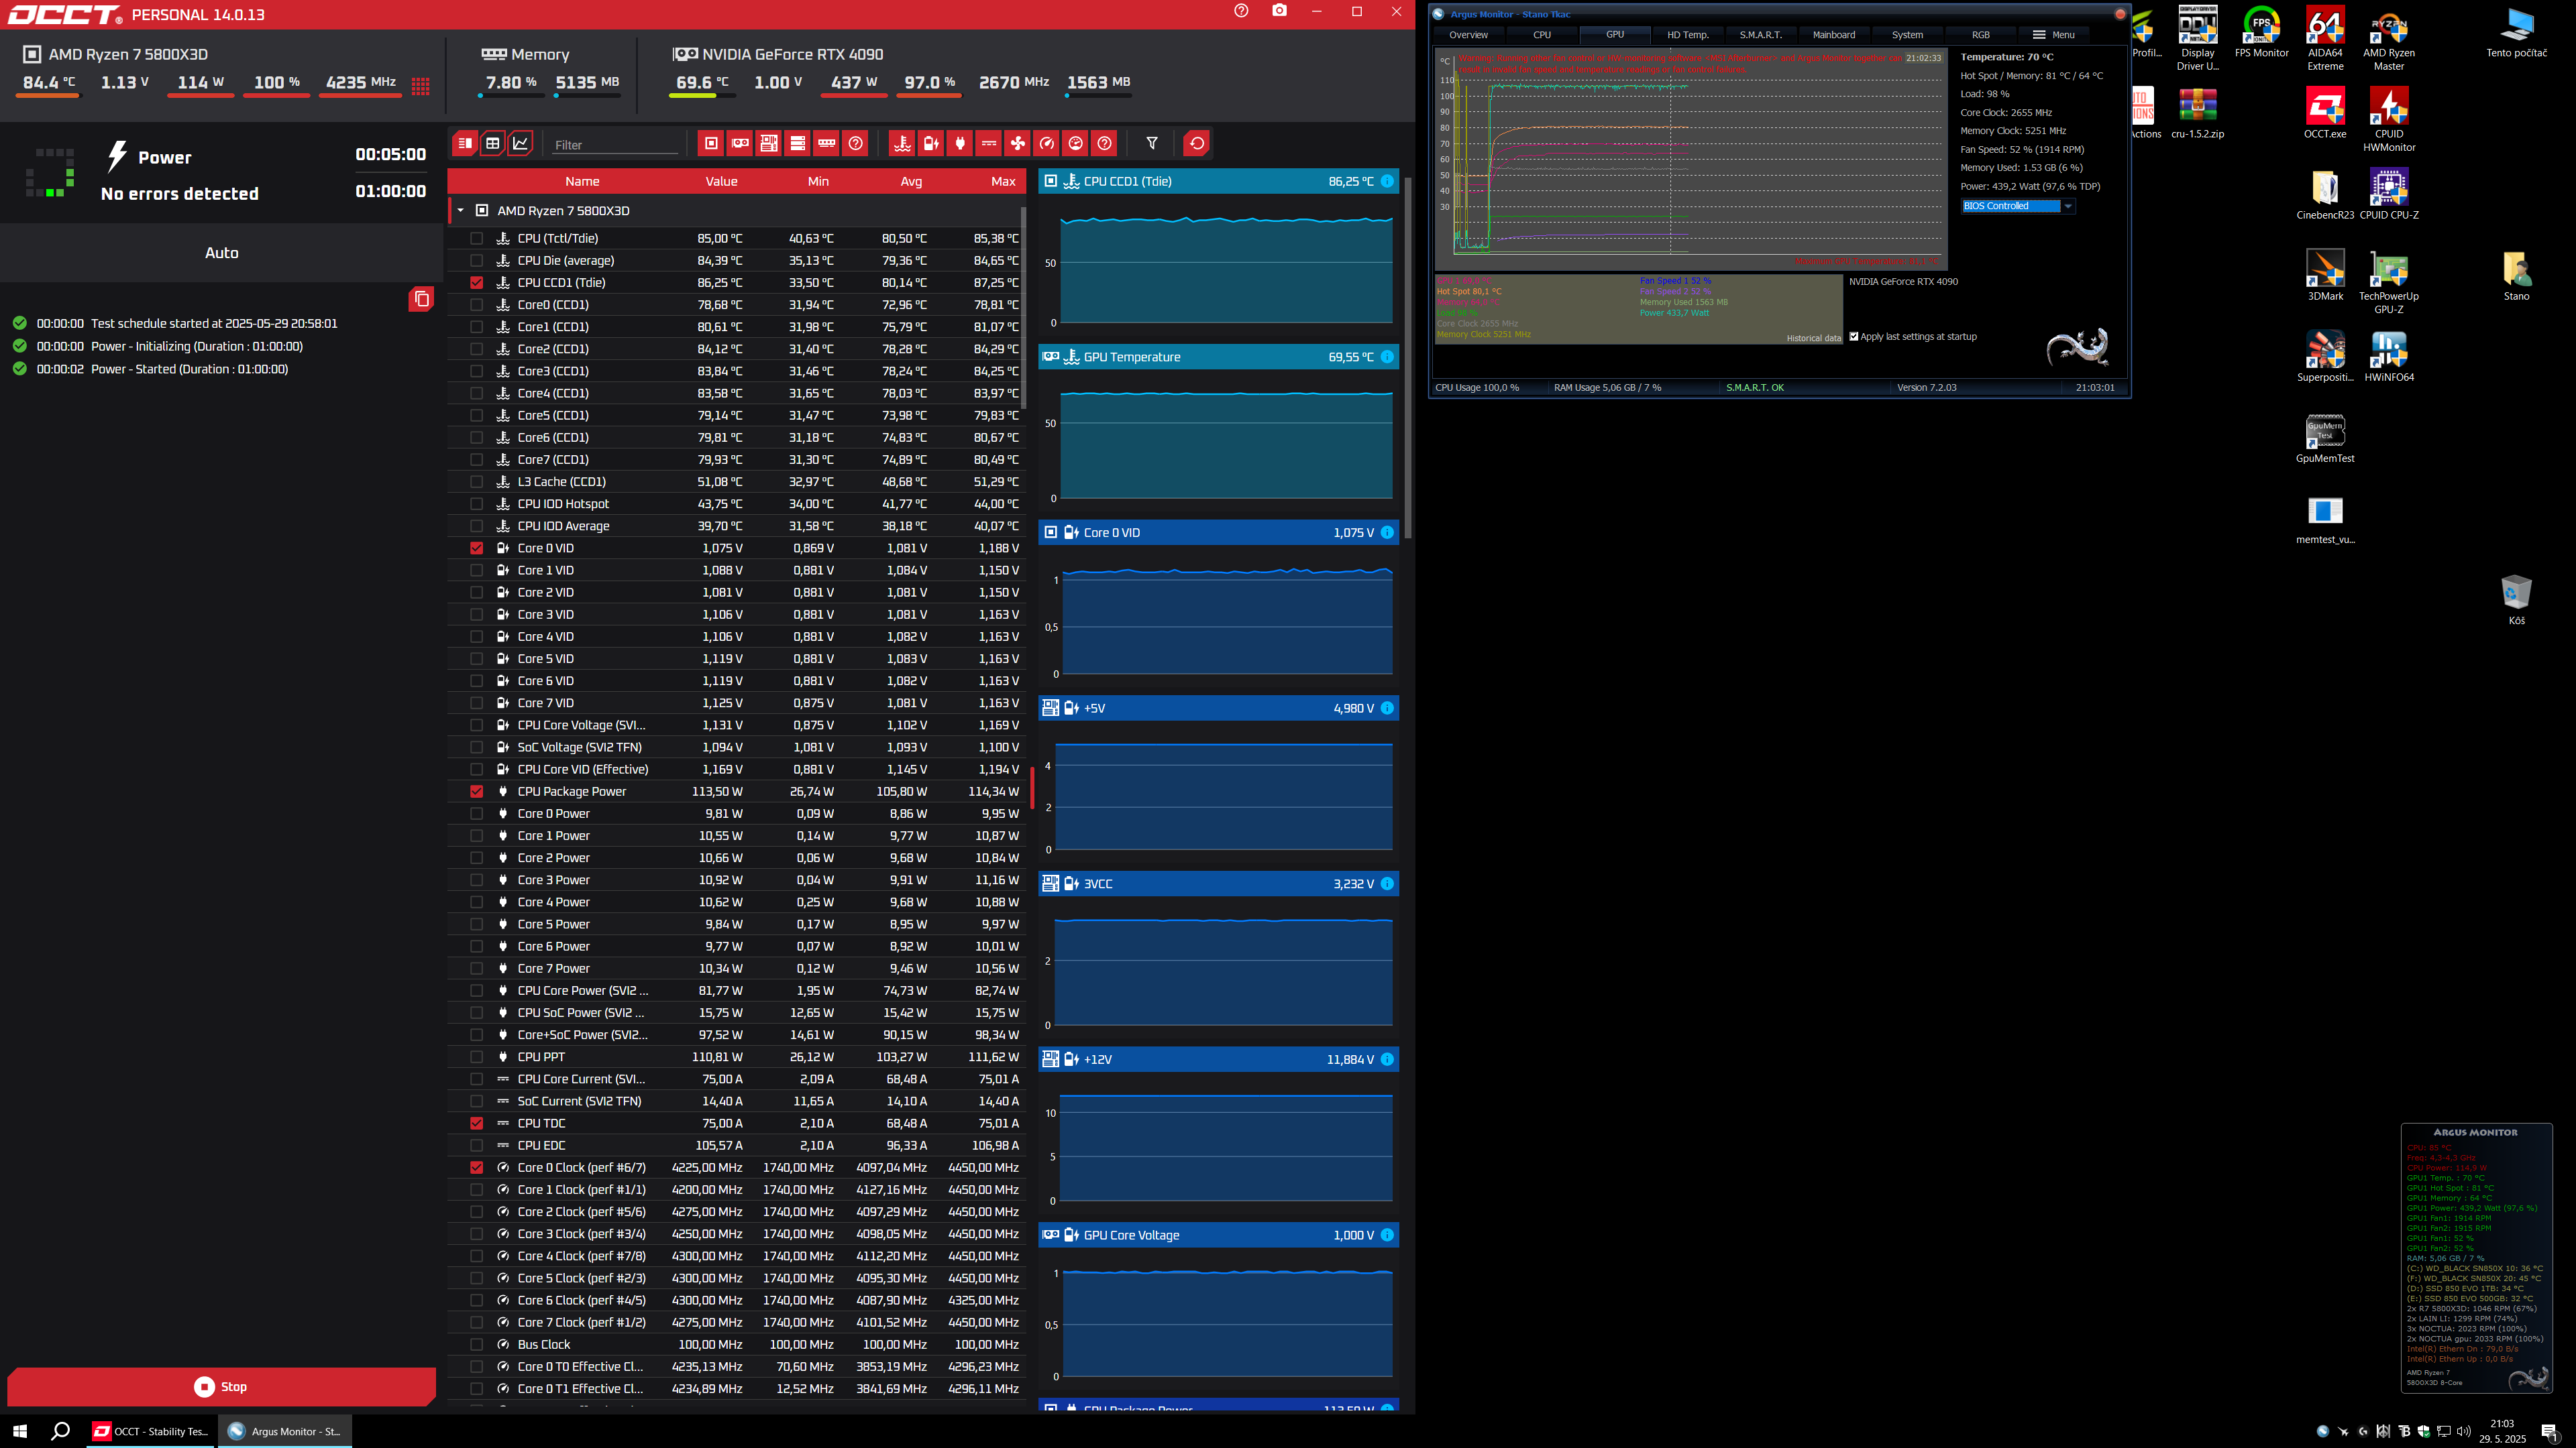Enable the CPU Die (average) checkbox

[x=476, y=261]
